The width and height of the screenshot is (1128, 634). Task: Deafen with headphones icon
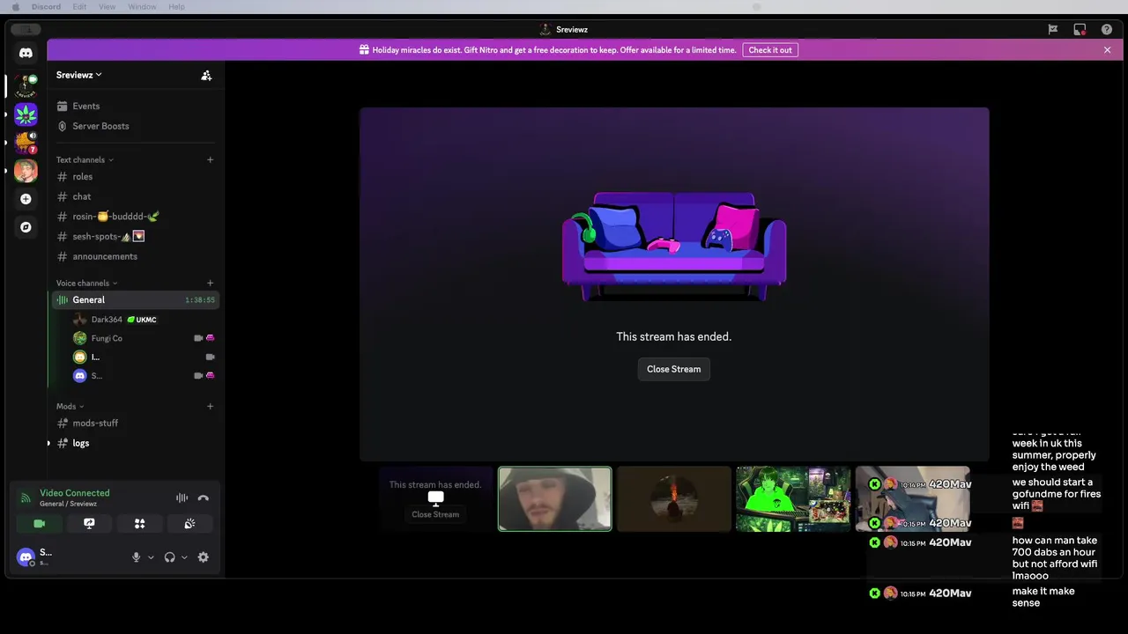click(169, 557)
